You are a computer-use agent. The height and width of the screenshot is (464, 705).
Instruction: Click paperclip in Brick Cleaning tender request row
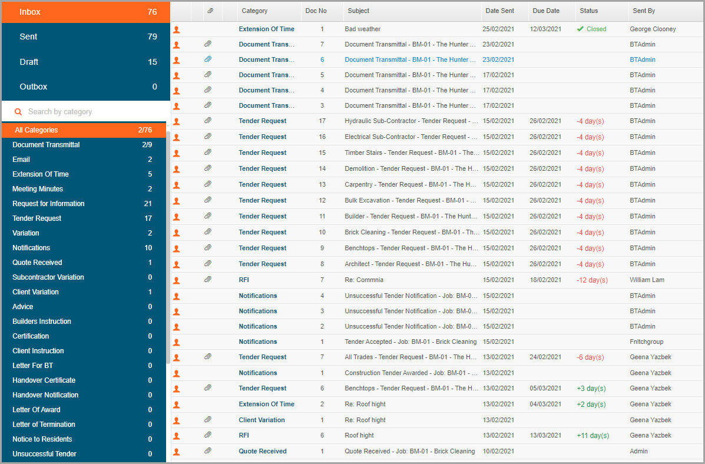208,232
